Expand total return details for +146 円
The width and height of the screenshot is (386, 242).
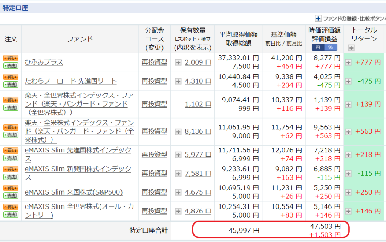tap(348, 211)
